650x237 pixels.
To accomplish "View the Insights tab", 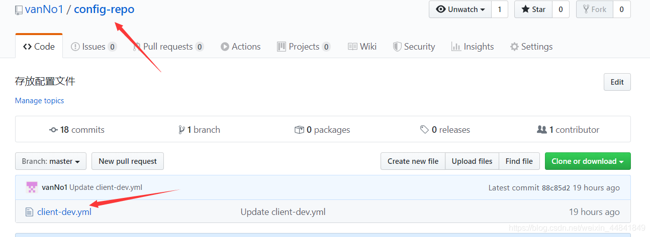I will 473,47.
